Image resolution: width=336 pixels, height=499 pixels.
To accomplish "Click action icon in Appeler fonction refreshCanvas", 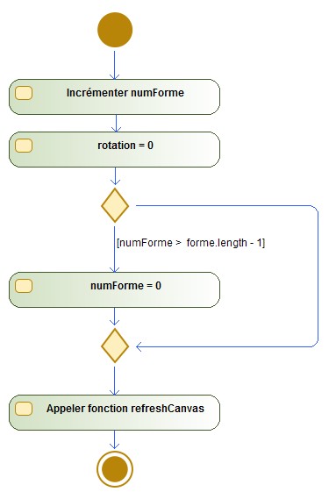I will pos(24,409).
